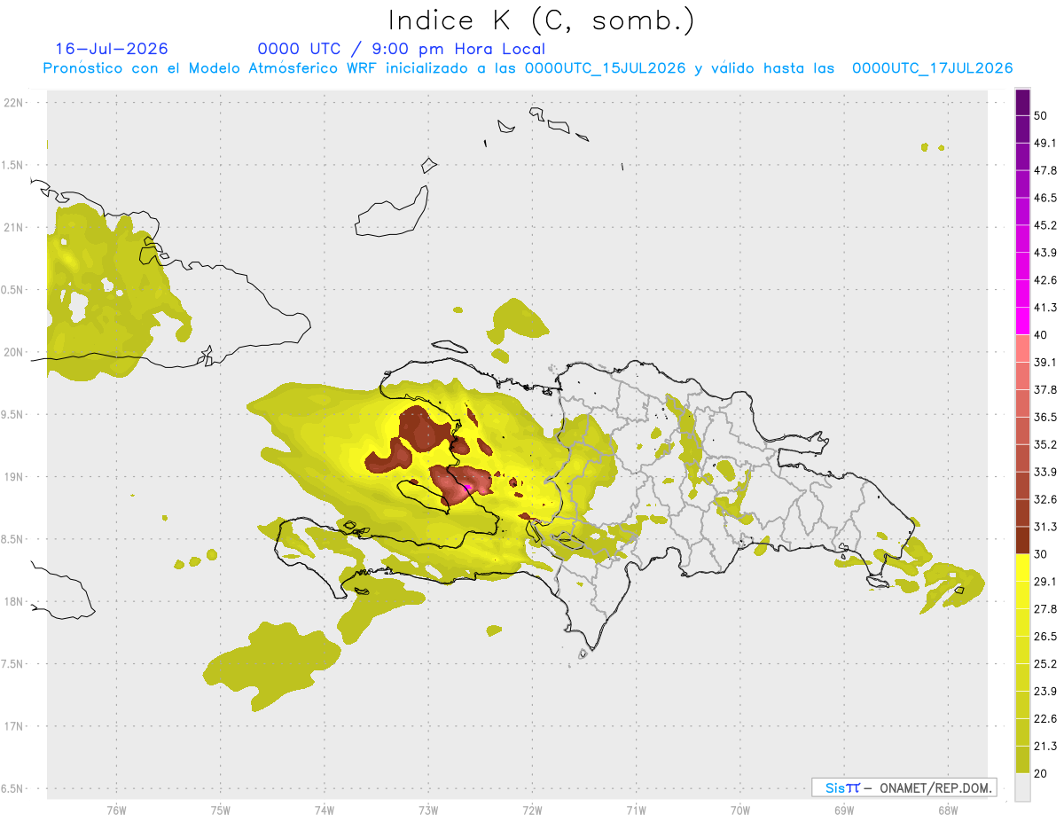The width and height of the screenshot is (1064, 822).
Task: Click the 'Indice K (C, somb.)' title
Action: [542, 20]
